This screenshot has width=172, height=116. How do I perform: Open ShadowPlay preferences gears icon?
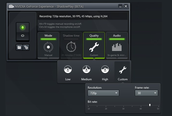26,47
